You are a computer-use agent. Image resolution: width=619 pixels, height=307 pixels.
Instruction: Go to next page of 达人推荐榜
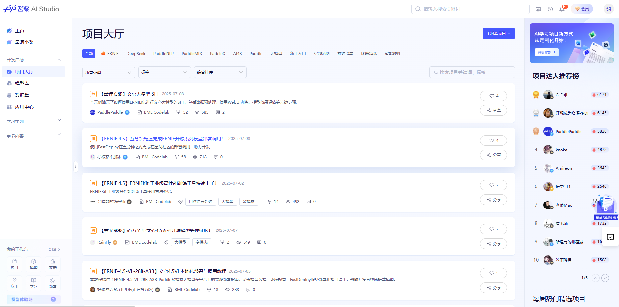(x=605, y=278)
